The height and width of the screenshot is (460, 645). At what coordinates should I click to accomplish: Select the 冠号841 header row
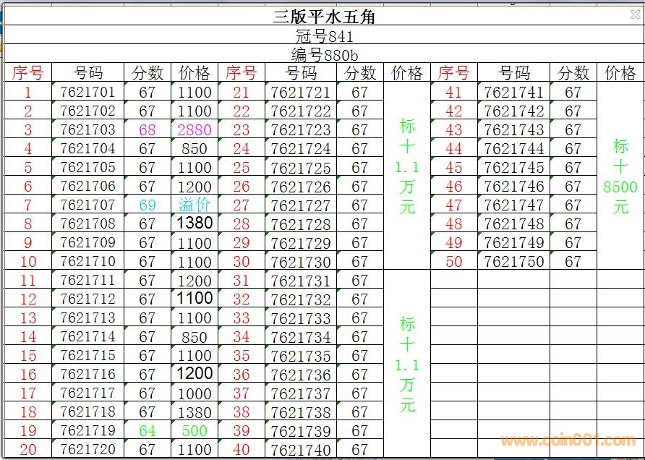(x=323, y=35)
